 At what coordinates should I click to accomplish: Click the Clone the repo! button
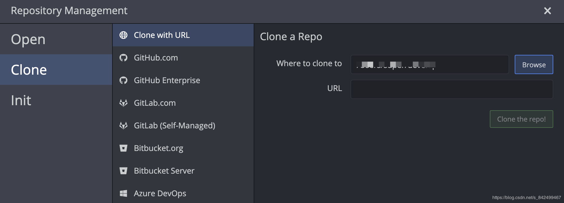point(521,119)
